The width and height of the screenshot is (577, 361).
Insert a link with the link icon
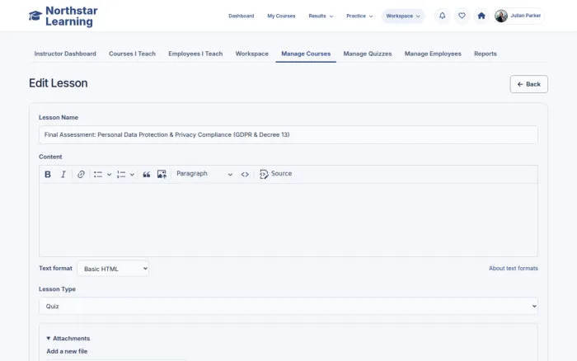point(81,174)
